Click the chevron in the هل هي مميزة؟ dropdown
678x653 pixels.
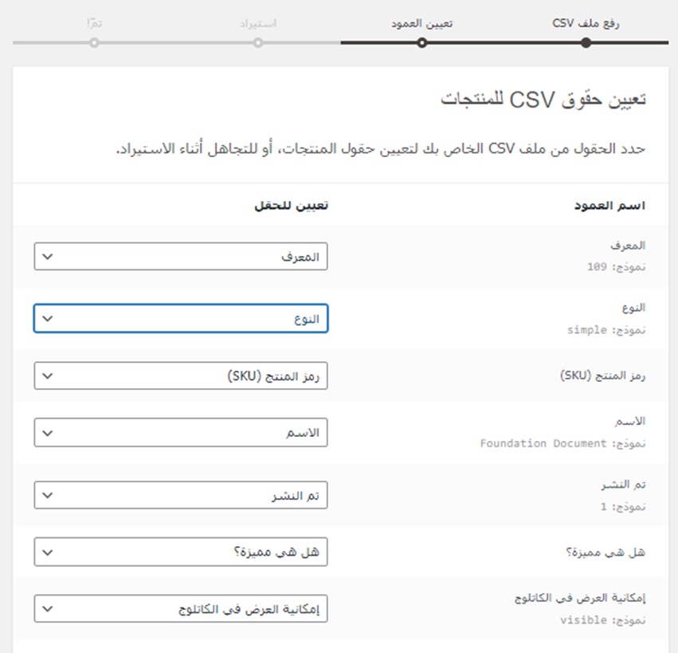(x=47, y=552)
